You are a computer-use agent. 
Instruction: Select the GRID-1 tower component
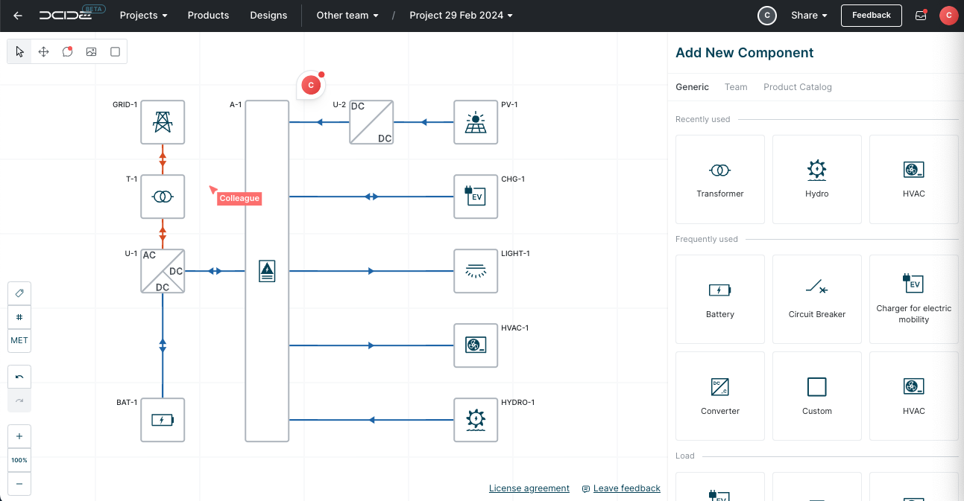click(163, 122)
